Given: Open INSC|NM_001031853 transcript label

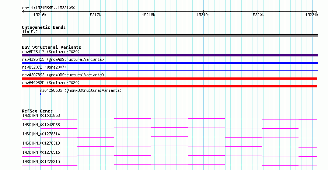Looking at the screenshot, I should (41, 115).
